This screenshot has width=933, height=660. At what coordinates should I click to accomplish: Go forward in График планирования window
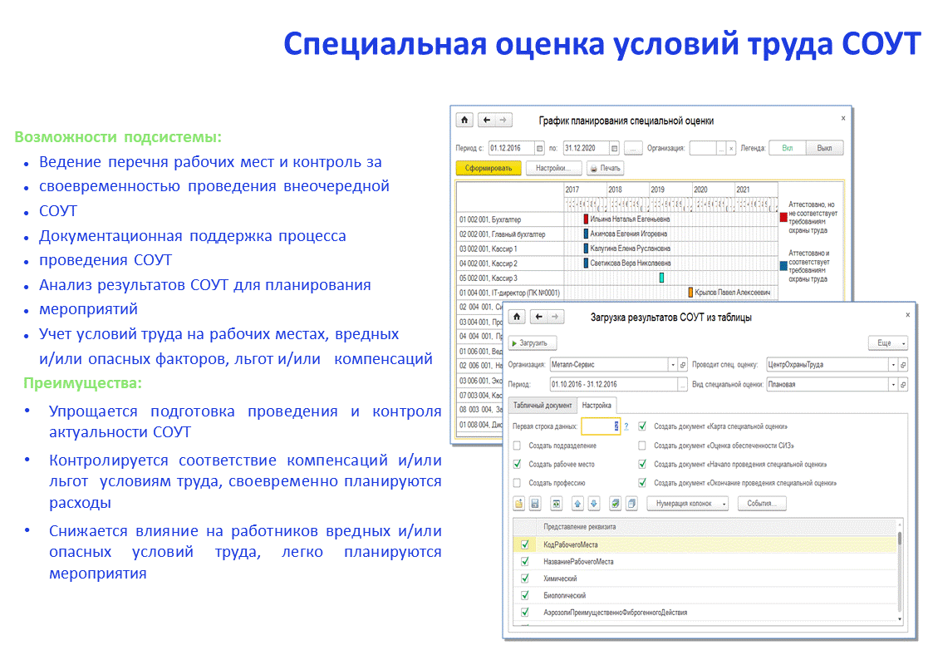click(503, 120)
